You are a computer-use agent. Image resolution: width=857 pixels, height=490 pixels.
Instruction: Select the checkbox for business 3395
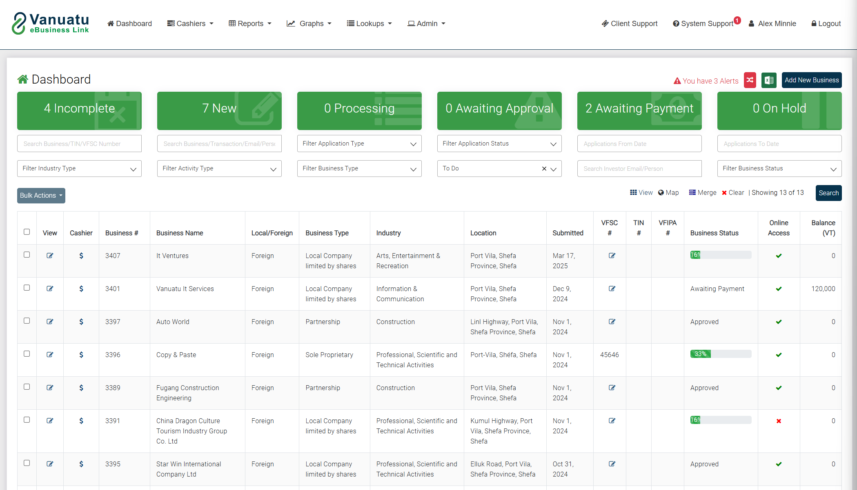[x=27, y=463]
